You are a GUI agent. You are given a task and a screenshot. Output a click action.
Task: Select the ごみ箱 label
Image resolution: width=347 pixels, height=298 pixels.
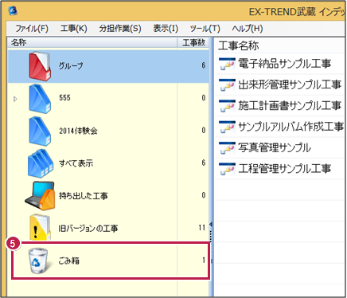click(x=68, y=261)
